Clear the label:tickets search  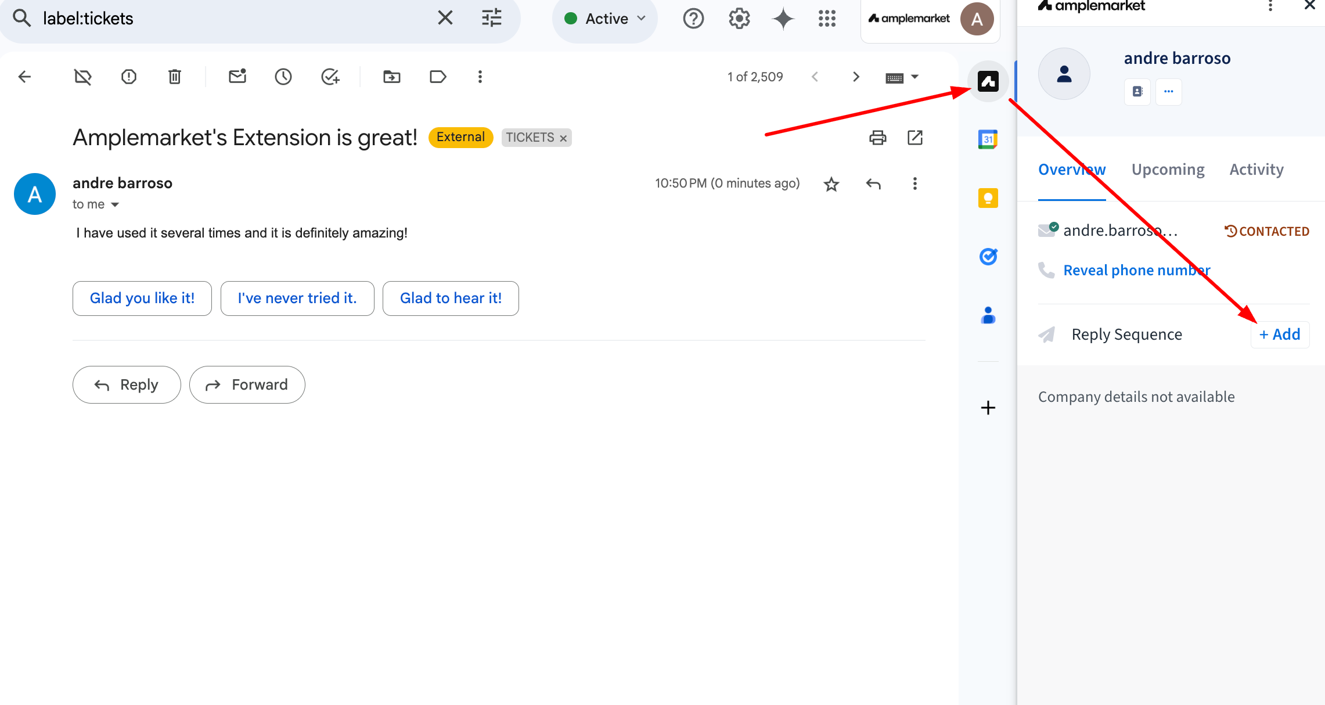[x=445, y=18]
